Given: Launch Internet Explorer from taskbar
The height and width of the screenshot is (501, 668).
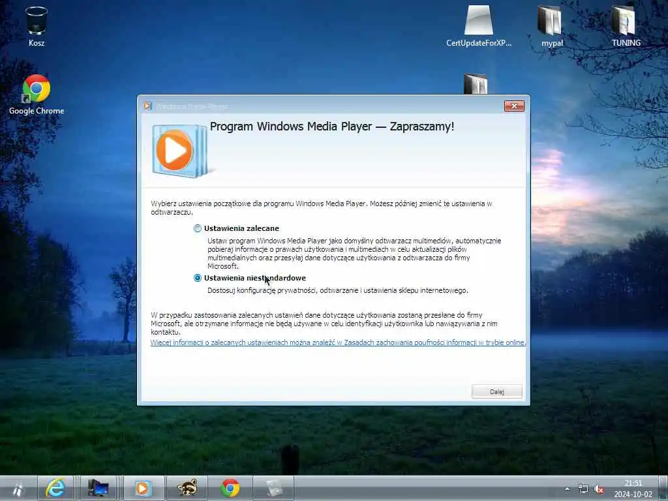Looking at the screenshot, I should click(56, 488).
